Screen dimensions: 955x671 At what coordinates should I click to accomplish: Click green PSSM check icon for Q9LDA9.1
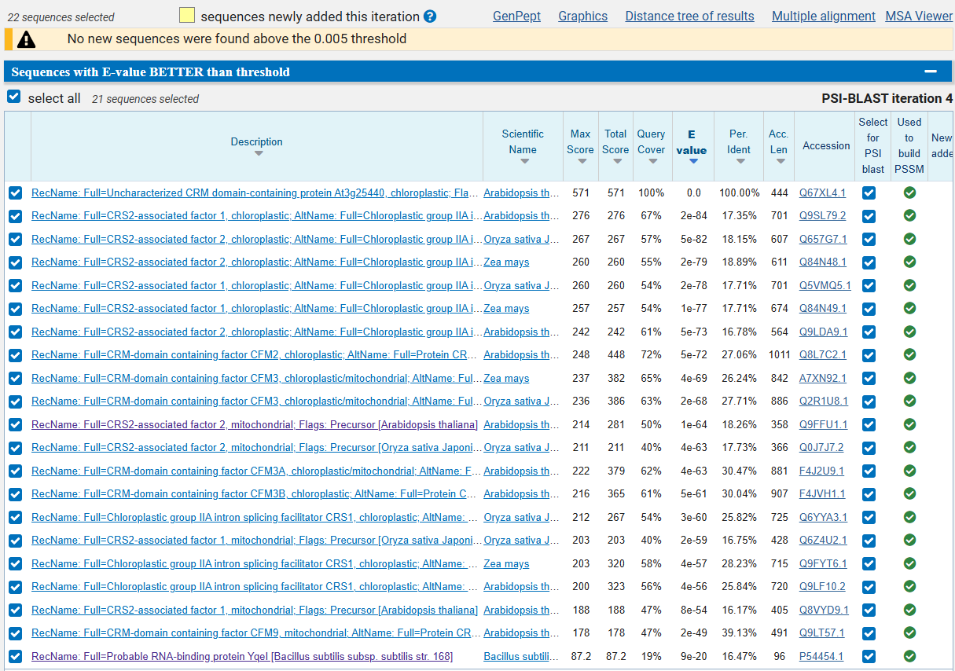tap(909, 332)
